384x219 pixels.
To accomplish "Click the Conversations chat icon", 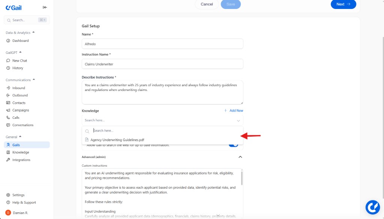I will click(x=7, y=125).
